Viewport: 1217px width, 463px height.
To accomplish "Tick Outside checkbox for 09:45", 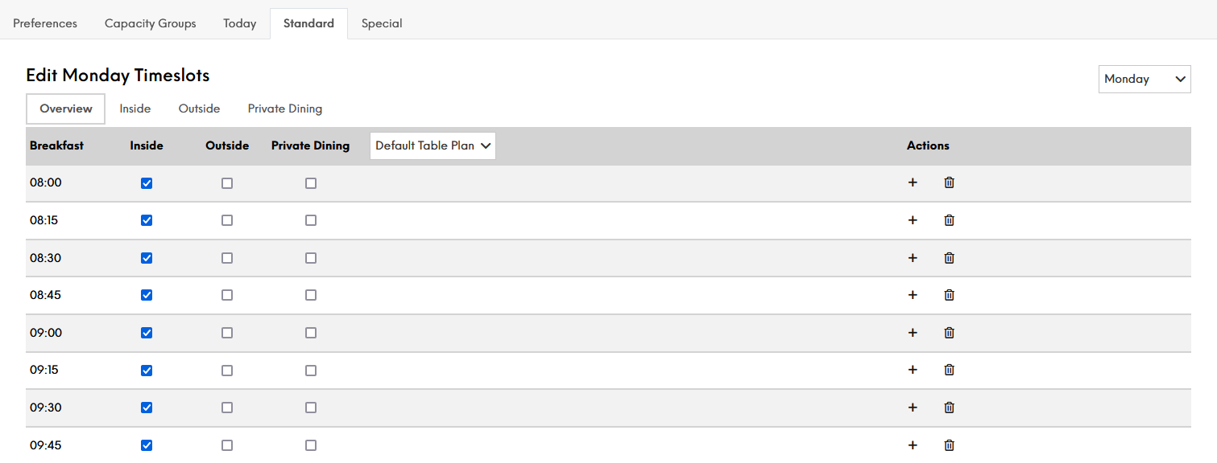I will 227,445.
